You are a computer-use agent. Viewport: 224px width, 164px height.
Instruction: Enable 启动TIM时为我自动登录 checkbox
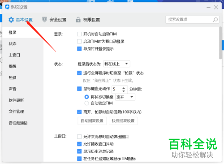[x=79, y=41]
